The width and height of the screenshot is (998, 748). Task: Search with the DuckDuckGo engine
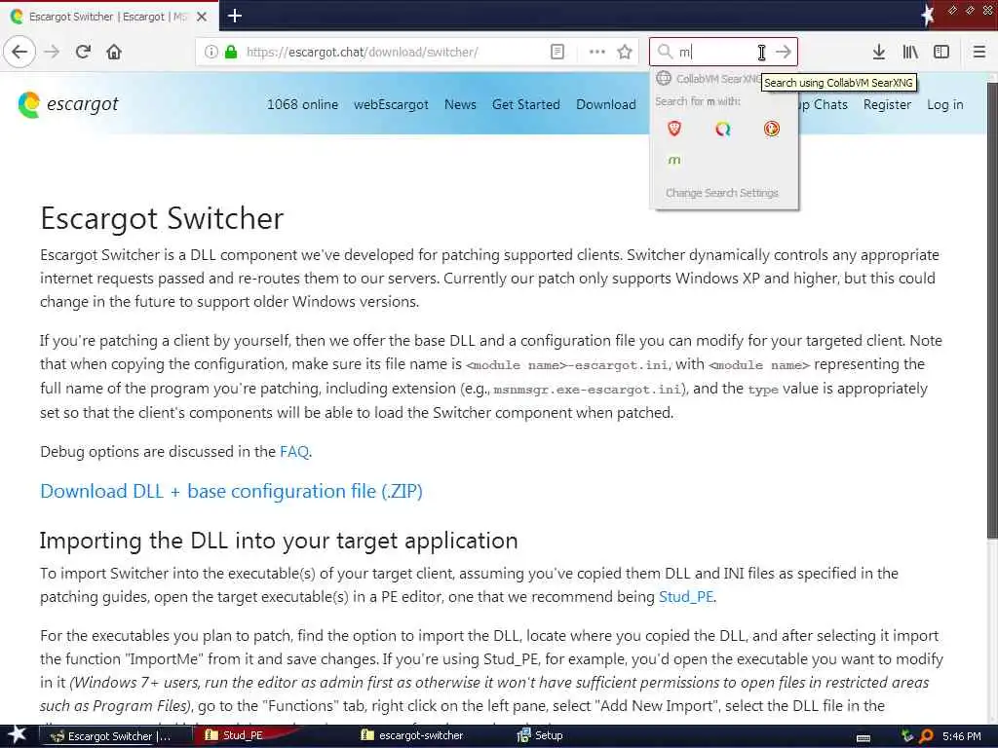772,129
